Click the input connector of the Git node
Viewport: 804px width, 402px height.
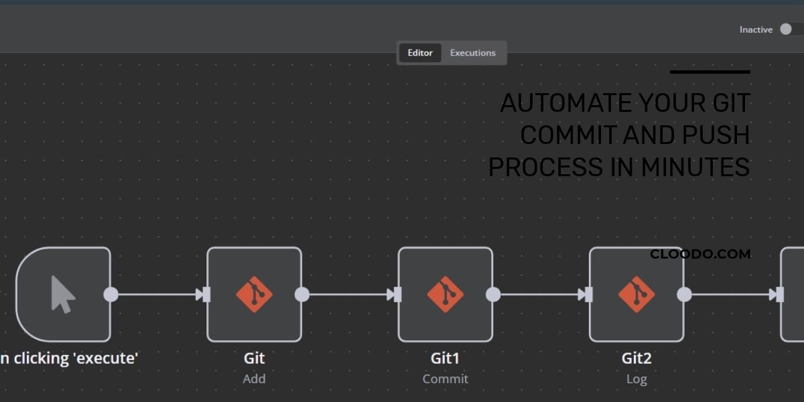(206, 294)
